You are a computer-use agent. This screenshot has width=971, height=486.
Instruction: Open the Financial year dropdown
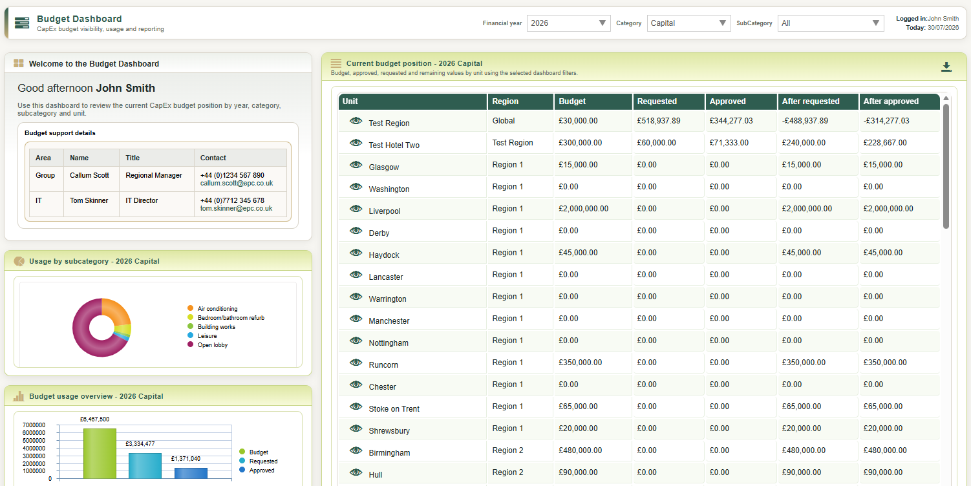coord(569,23)
